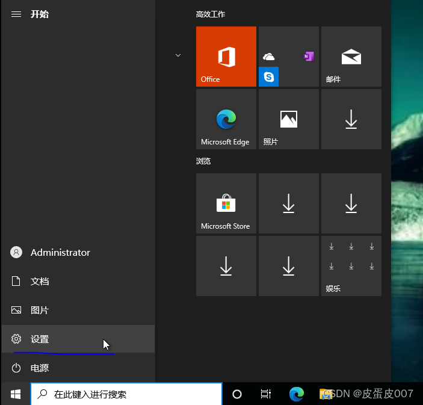Launch Skype from the tile folder
The height and width of the screenshot is (405, 423).
pyautogui.click(x=269, y=77)
